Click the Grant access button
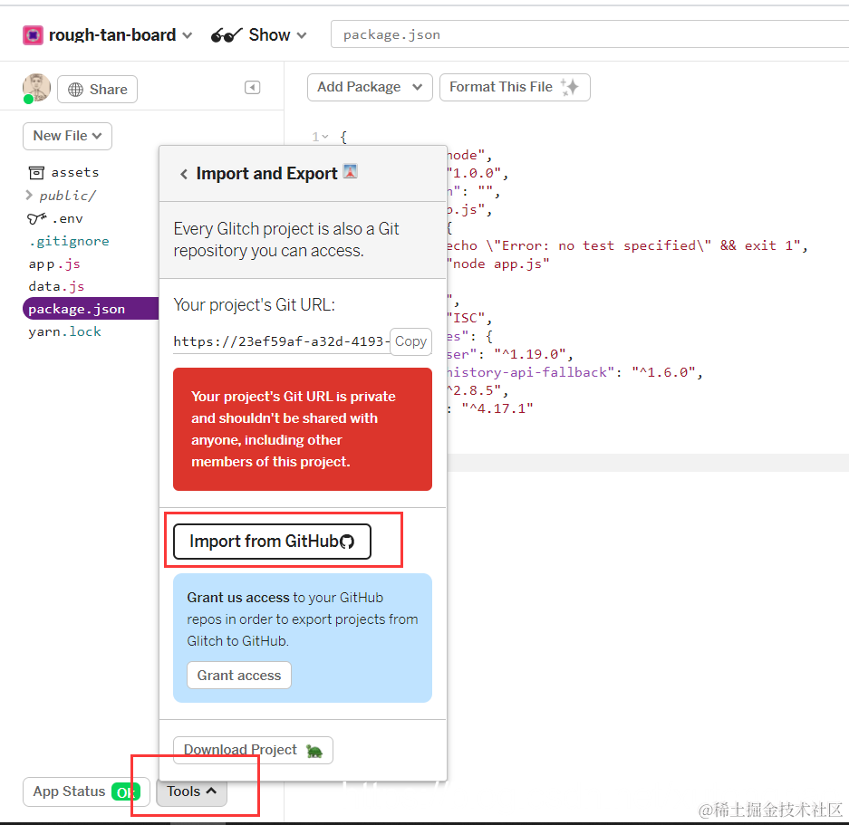The width and height of the screenshot is (849, 825). [239, 676]
